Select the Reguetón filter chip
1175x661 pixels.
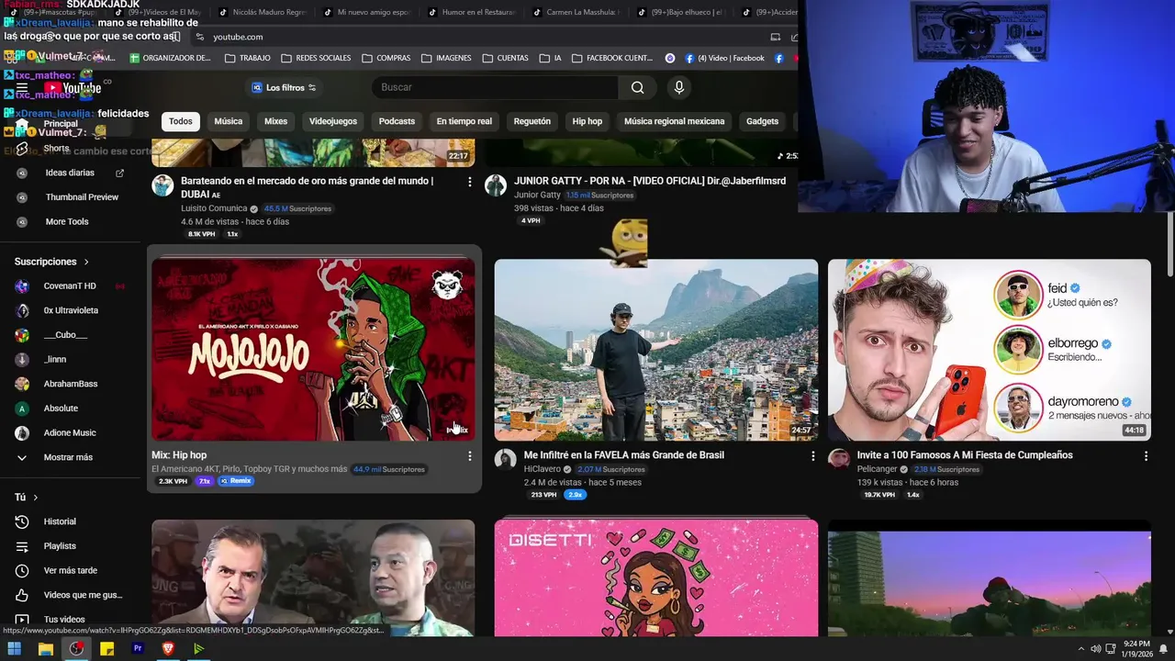[532, 121]
